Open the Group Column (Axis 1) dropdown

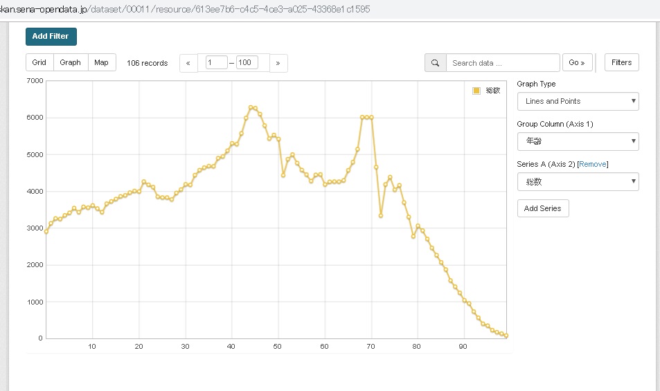pyautogui.click(x=578, y=141)
